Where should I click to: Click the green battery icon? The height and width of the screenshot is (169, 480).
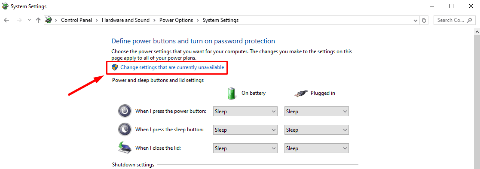[x=232, y=93]
